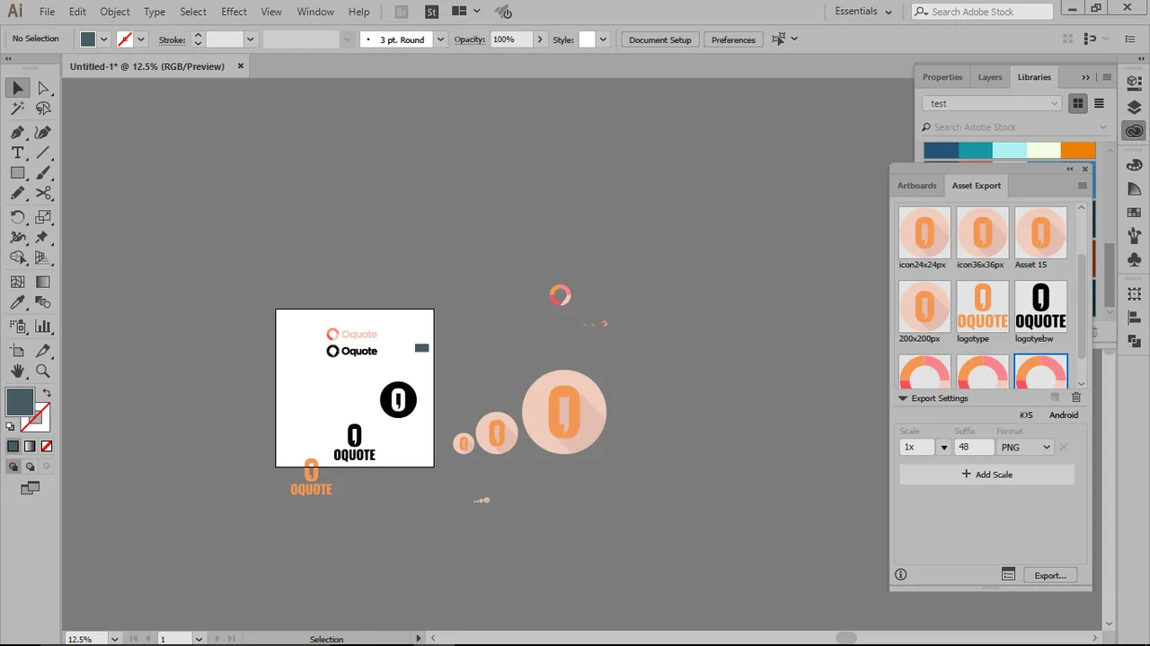Open the zoom level 12.5% dropdown
The height and width of the screenshot is (646, 1150).
[115, 639]
